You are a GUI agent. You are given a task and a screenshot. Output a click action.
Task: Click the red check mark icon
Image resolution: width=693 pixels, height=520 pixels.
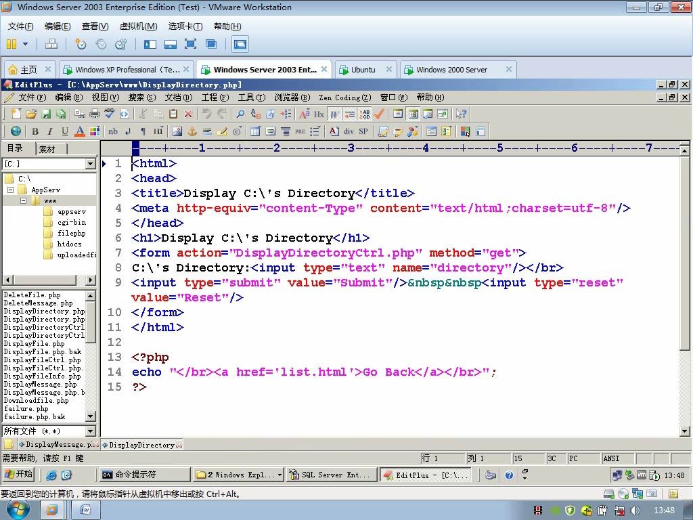click(379, 114)
